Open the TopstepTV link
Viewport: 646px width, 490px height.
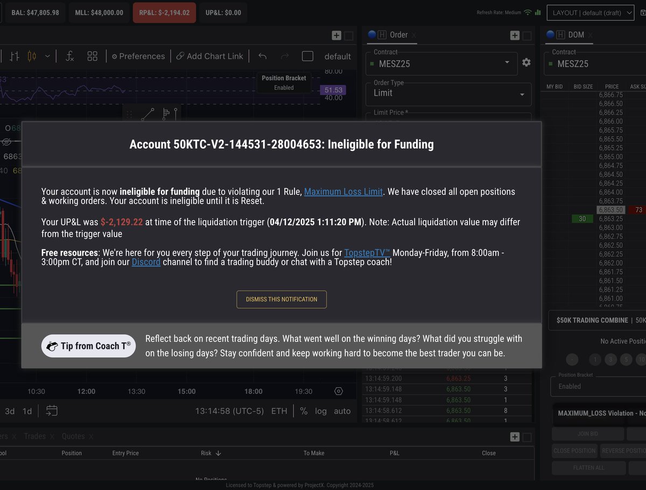(x=367, y=253)
